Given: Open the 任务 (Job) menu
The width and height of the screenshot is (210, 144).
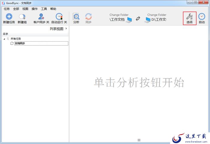Looking at the screenshot, I should click(7, 9).
